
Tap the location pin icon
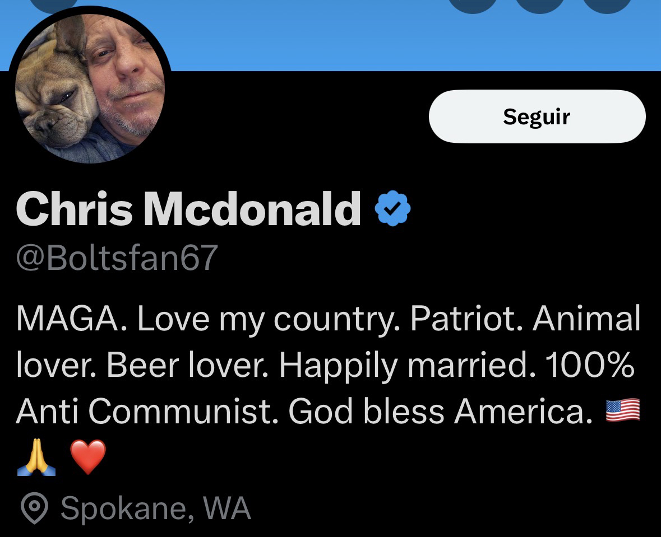tap(33, 508)
